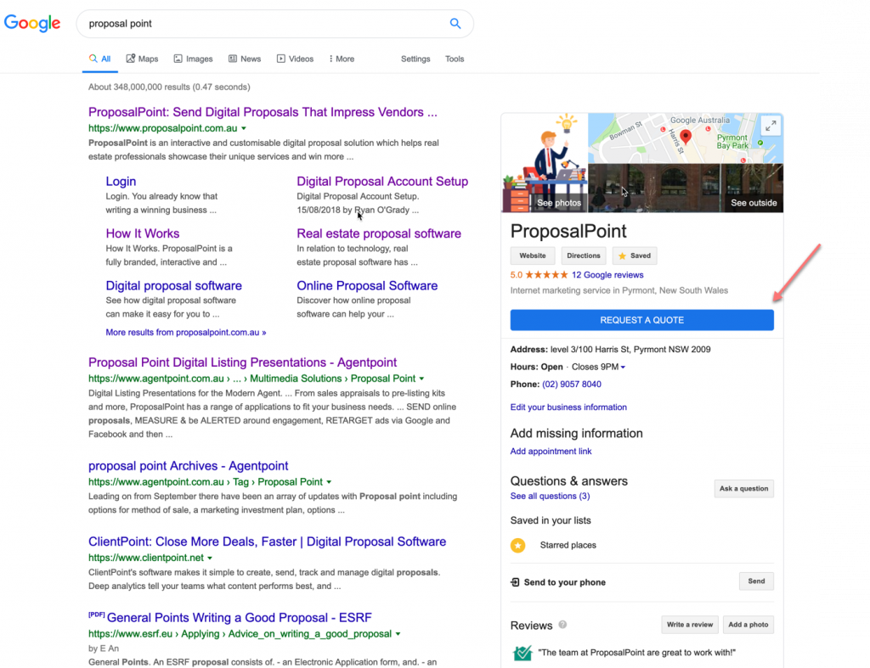Screen dimensions: 870x668
Task: Click the See photos thumbnail
Action: [x=545, y=163]
